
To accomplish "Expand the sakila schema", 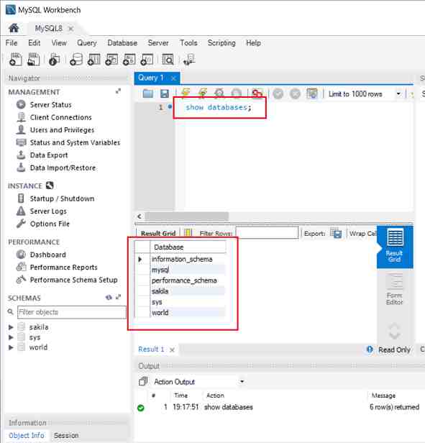I will (11, 327).
